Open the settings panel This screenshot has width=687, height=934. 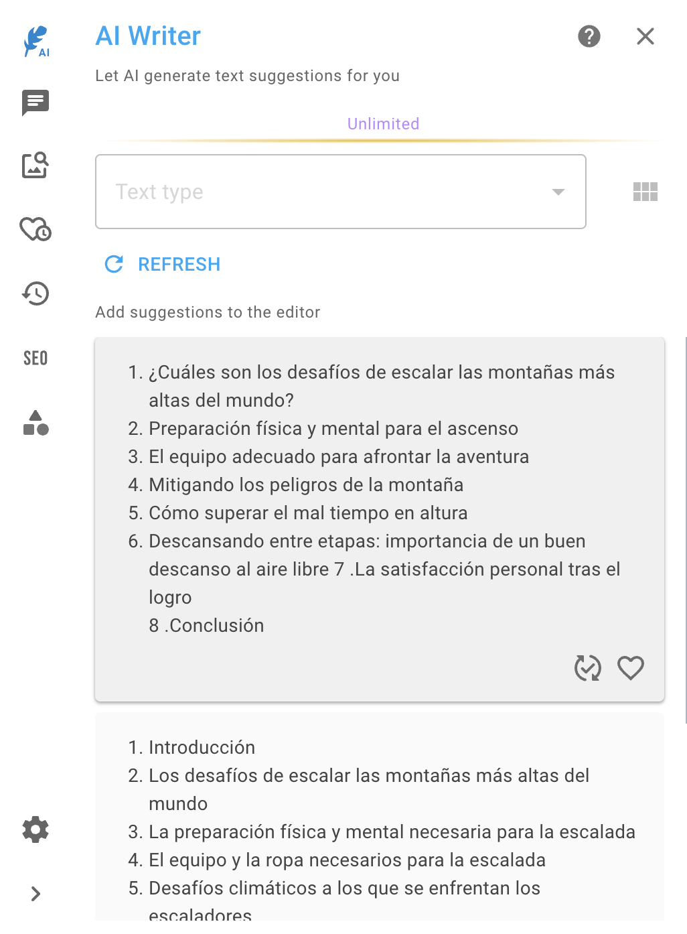point(35,829)
